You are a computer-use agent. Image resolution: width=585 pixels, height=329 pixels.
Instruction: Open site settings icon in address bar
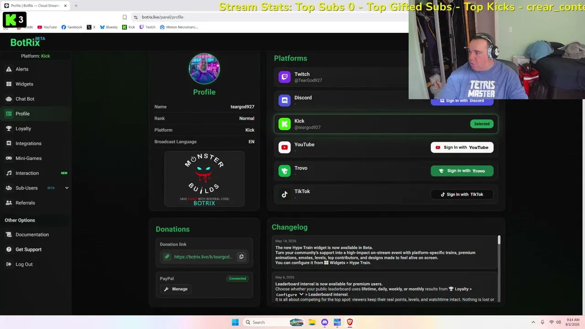pos(135,17)
